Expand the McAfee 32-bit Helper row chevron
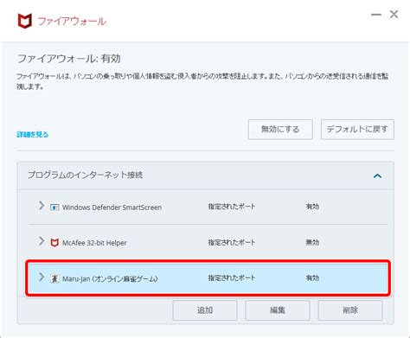The image size is (410, 338). [x=42, y=241]
